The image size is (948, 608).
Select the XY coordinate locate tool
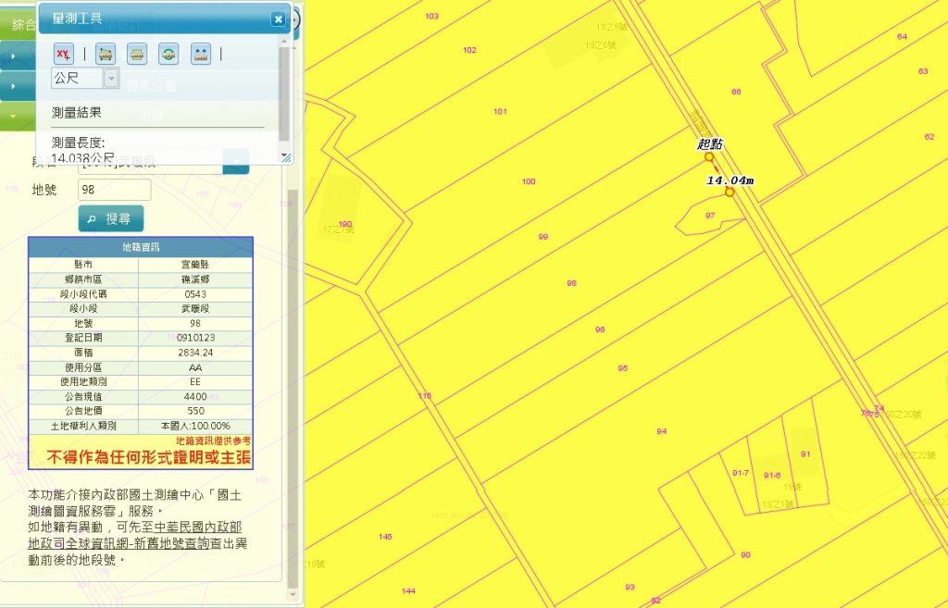[x=64, y=54]
